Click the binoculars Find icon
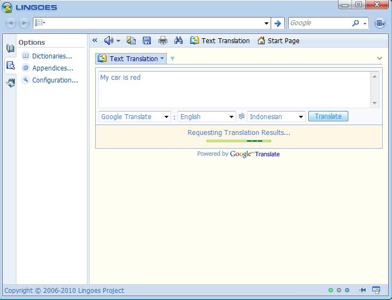The width and height of the screenshot is (392, 300). [x=178, y=40]
